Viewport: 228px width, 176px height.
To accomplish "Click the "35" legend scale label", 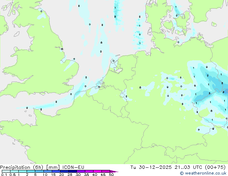I will coord(86,175).
